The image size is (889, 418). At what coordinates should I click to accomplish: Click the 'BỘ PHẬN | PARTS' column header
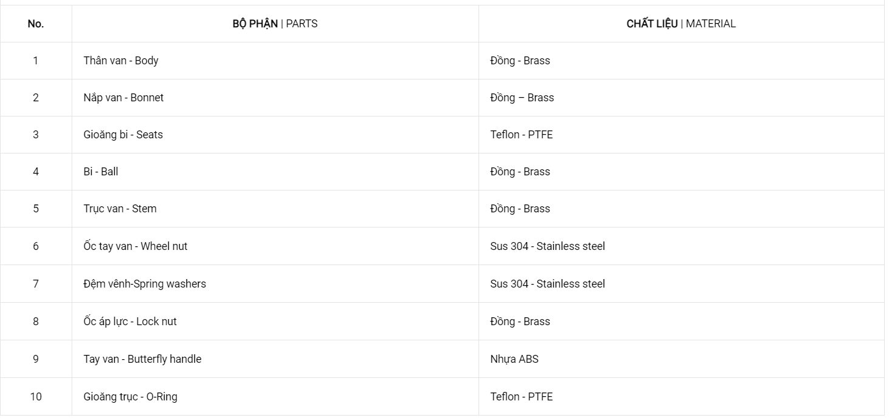pos(275,24)
